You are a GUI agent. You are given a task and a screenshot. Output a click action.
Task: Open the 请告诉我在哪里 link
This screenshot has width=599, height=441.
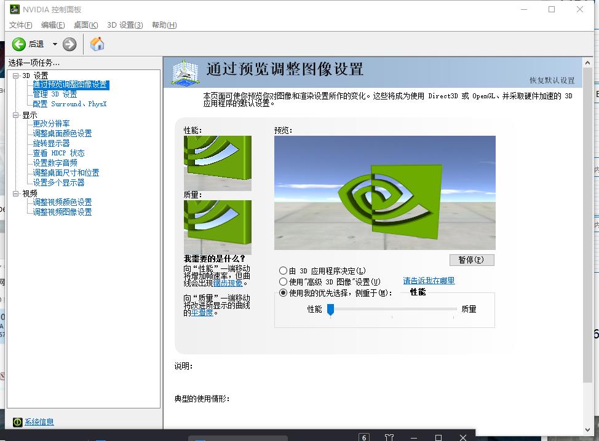click(429, 281)
